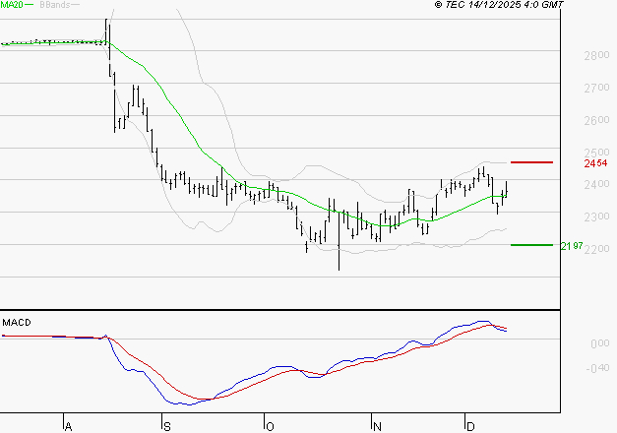617x433 pixels.
Task: Click the N month axis marker
Action: point(377,426)
